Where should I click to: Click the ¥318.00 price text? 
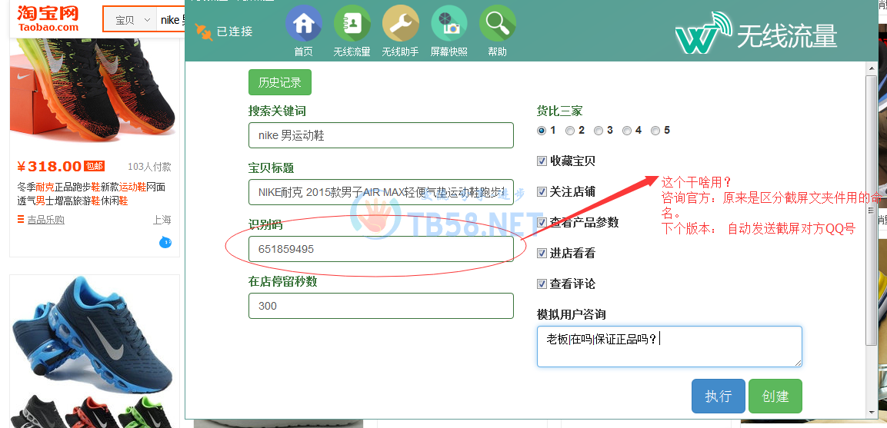click(x=49, y=166)
